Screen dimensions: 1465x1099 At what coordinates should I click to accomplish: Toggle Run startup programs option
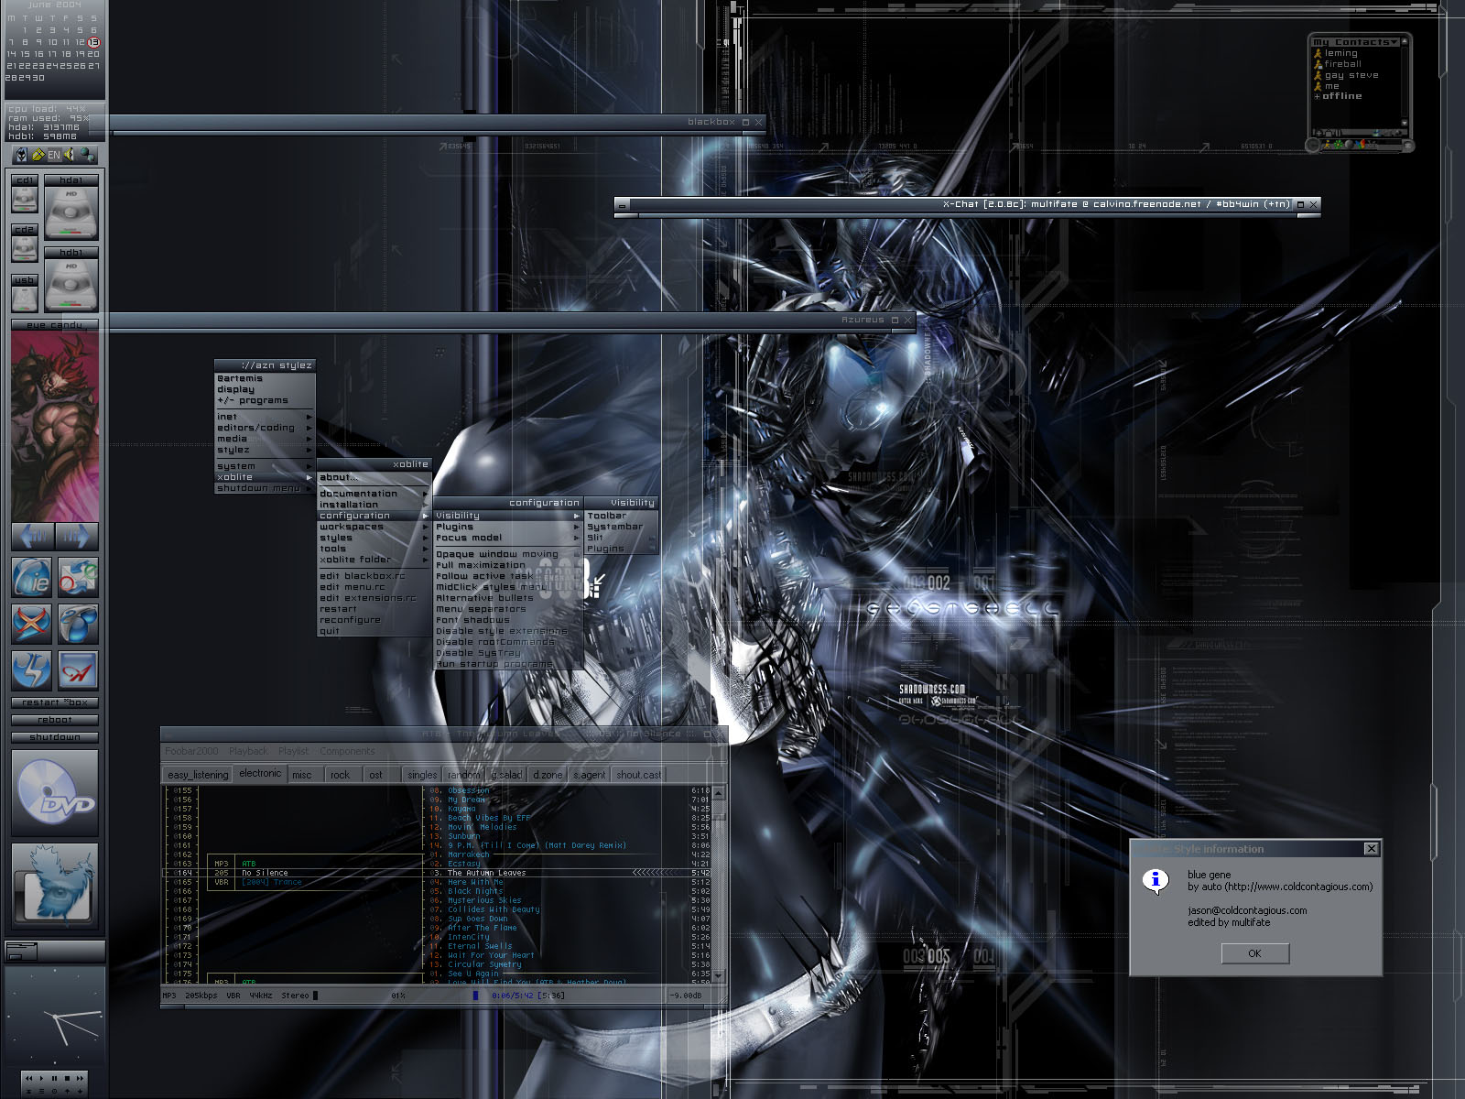click(x=508, y=664)
